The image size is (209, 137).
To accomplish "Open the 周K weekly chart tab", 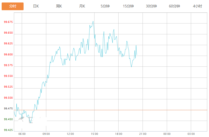I will (x=59, y=6).
